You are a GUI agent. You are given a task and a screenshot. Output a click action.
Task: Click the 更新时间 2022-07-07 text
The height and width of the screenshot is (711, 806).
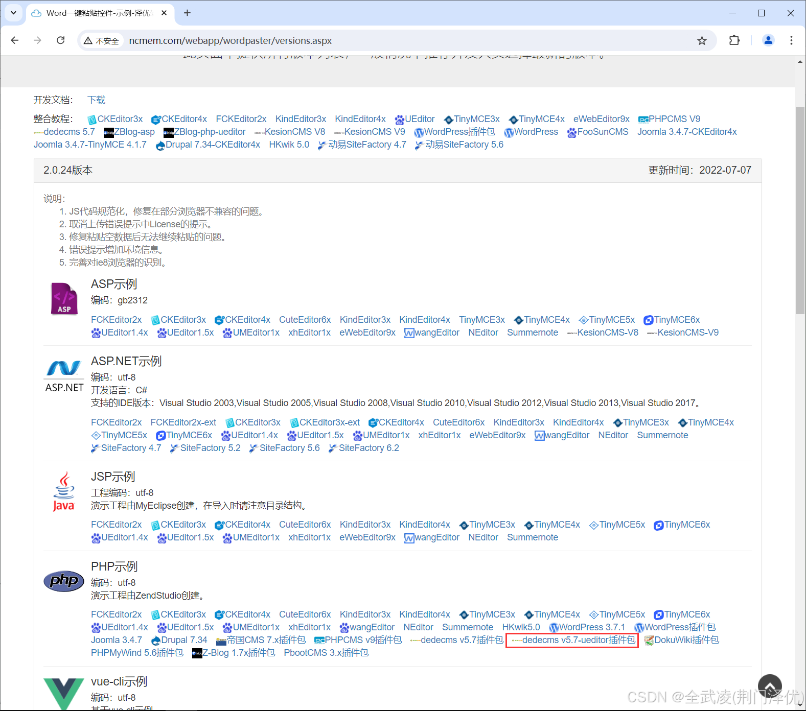[700, 170]
